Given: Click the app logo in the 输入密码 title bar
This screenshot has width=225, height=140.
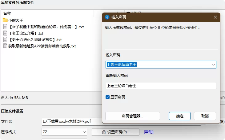Looking at the screenshot, I should [x=107, y=17].
